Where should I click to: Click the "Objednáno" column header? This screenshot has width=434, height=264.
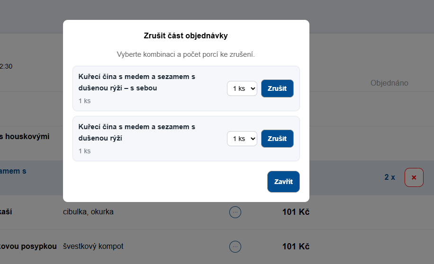pos(389,83)
